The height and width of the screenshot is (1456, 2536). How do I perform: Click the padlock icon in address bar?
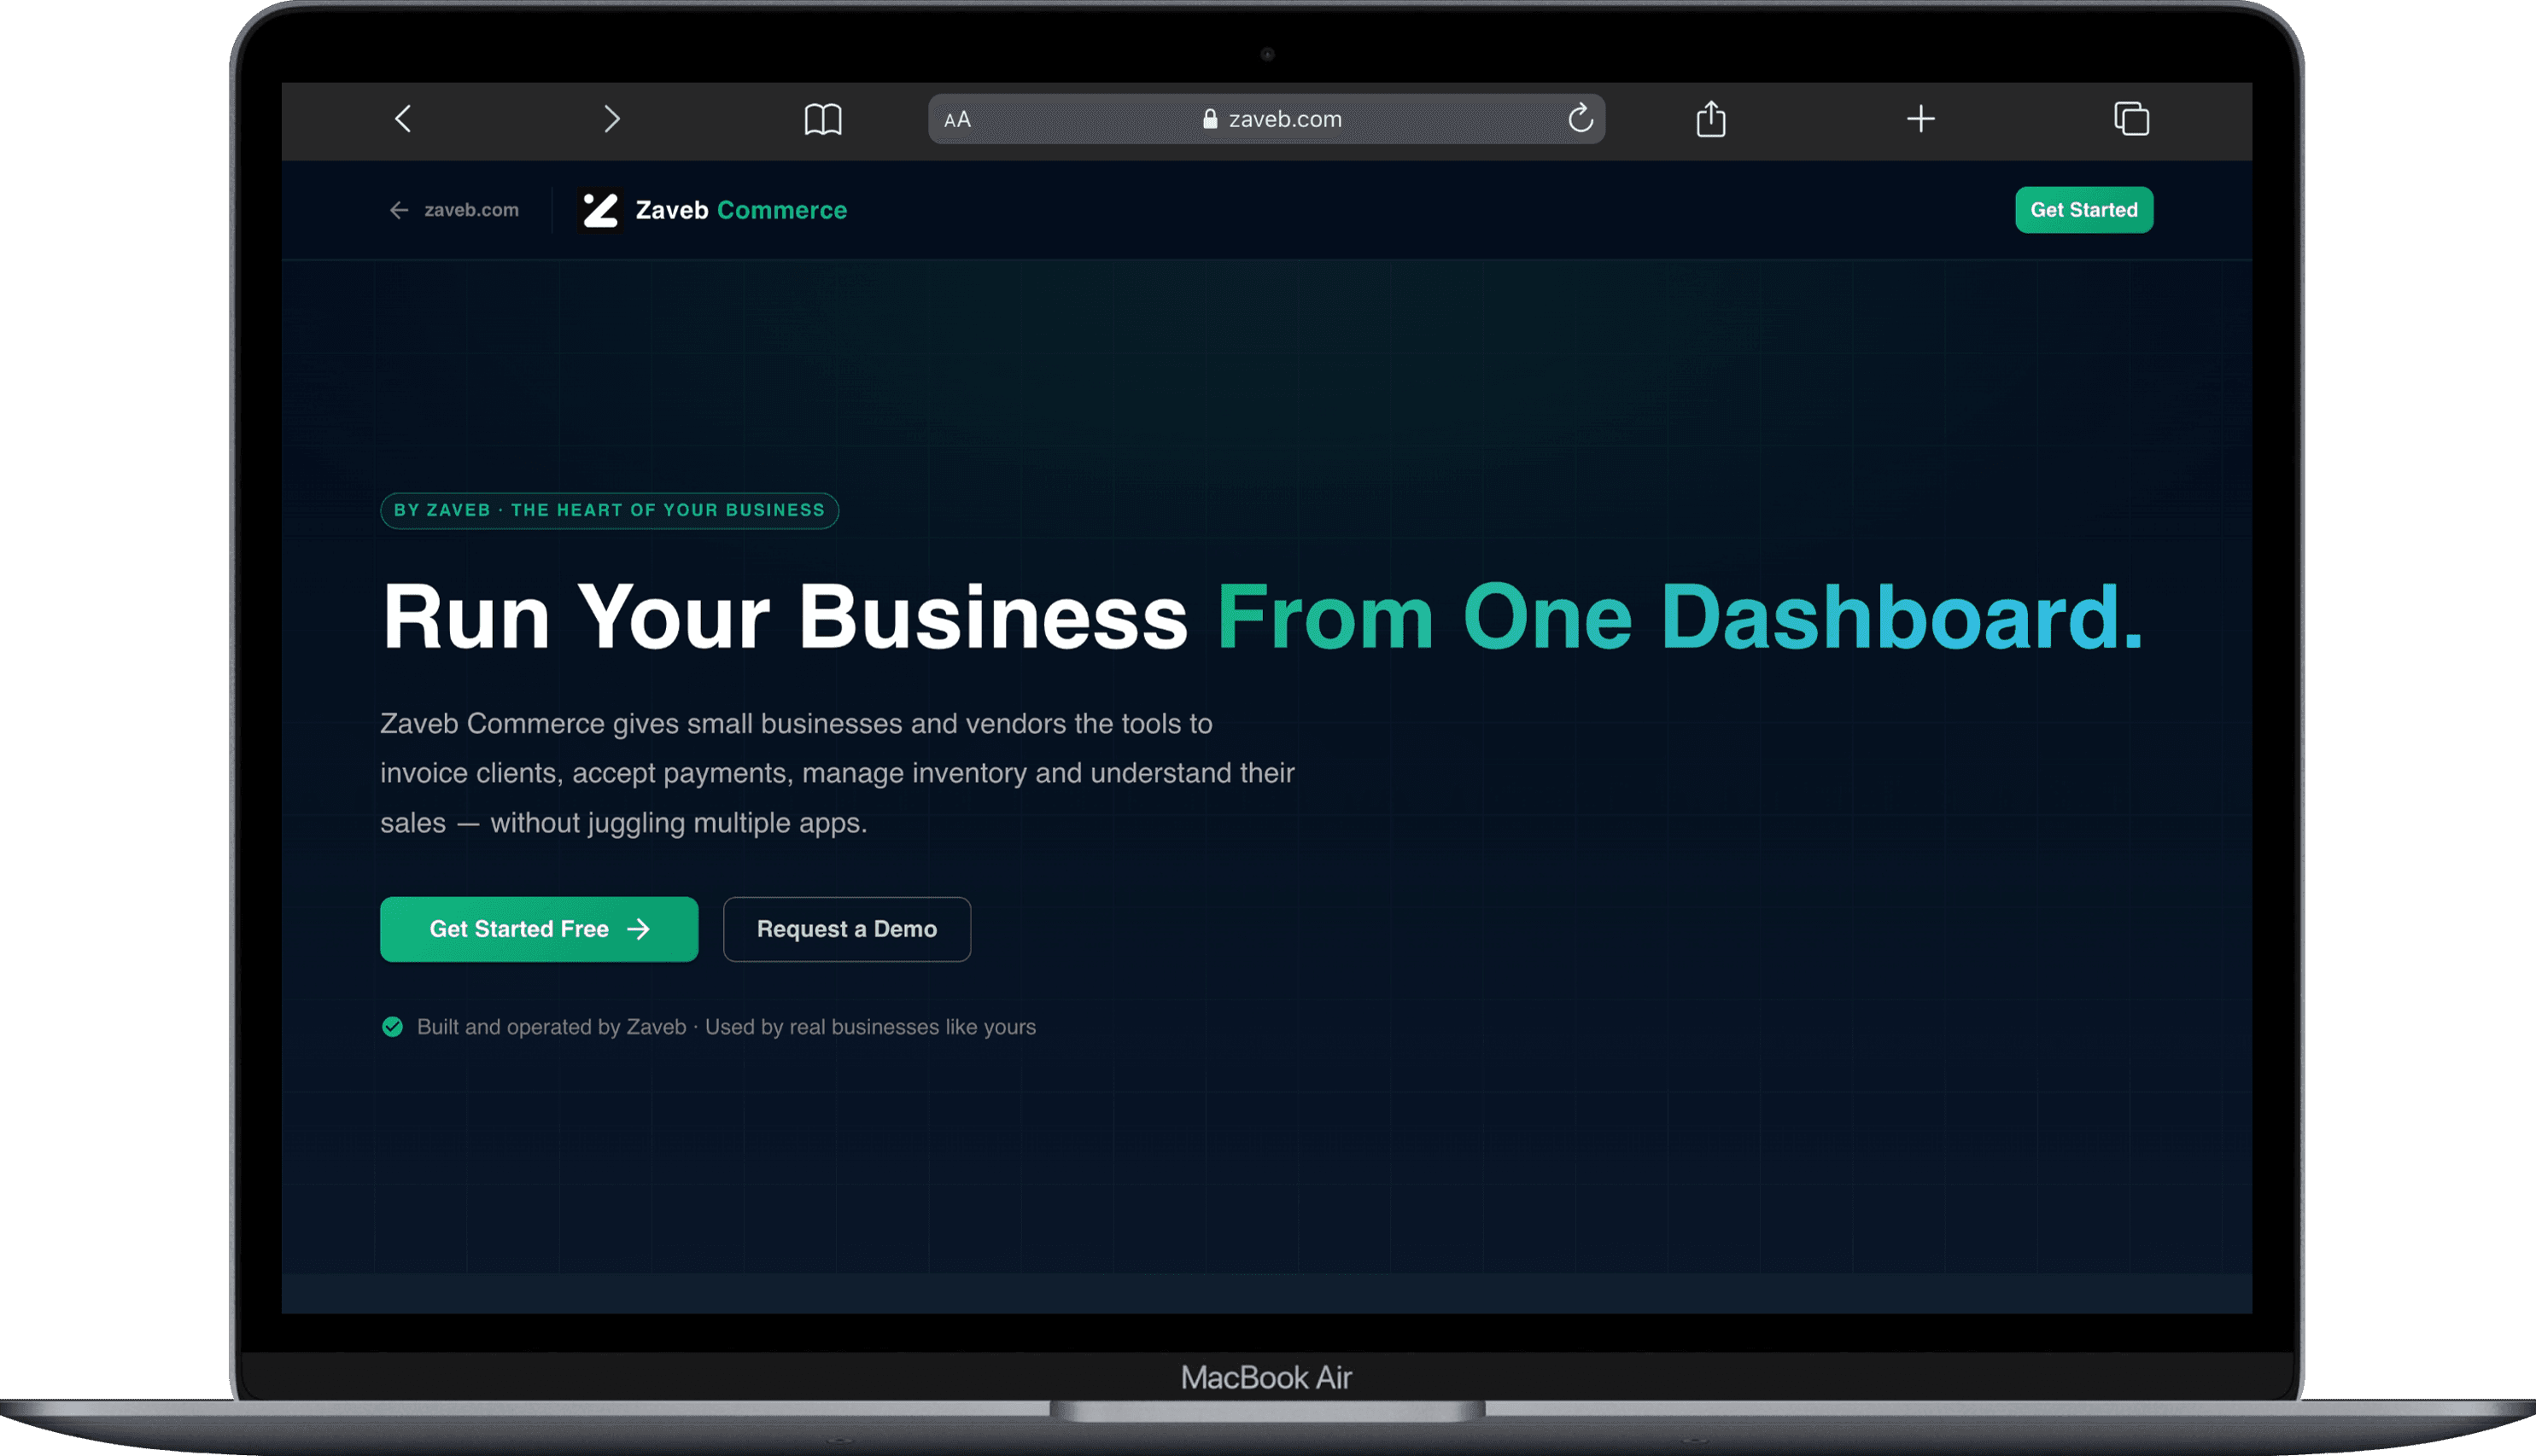tap(1209, 119)
